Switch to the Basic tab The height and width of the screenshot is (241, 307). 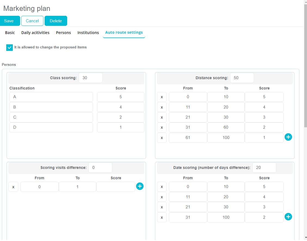coord(10,33)
